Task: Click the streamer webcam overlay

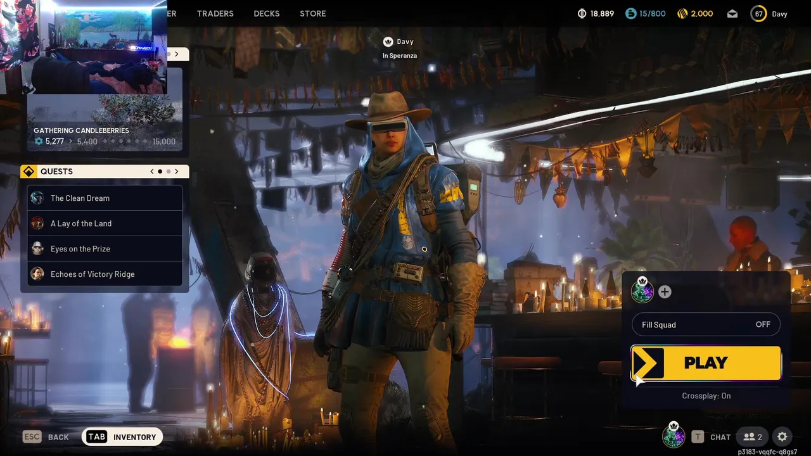Action: click(x=84, y=47)
